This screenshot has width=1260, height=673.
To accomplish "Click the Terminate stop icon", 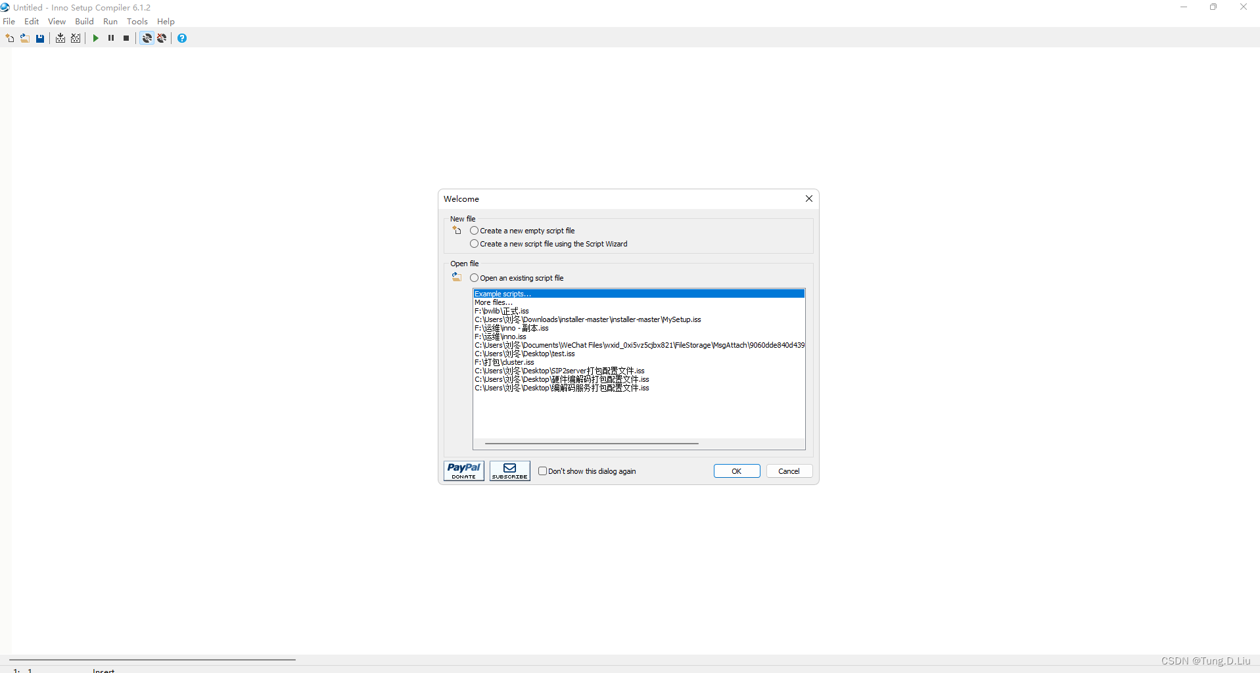I will coord(126,38).
